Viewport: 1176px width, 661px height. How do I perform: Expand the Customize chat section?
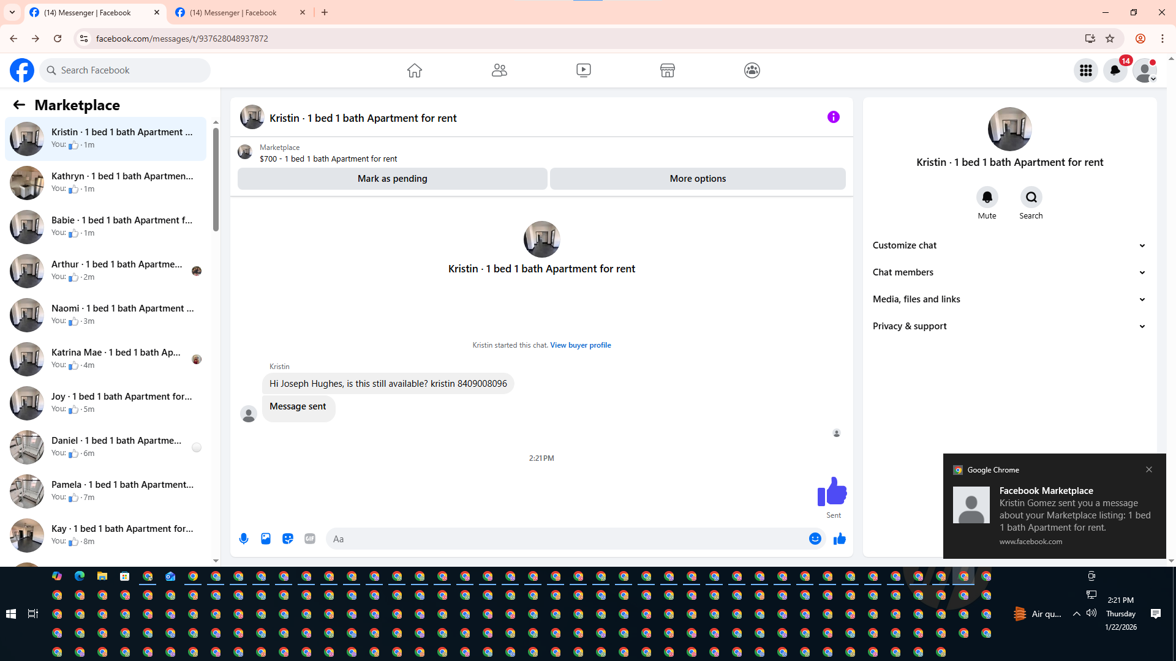click(1009, 245)
